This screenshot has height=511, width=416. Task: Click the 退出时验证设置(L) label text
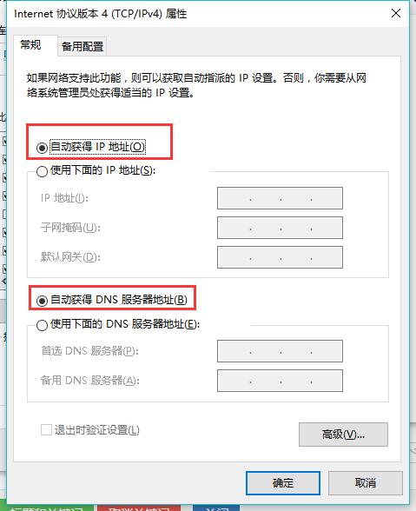(x=96, y=430)
